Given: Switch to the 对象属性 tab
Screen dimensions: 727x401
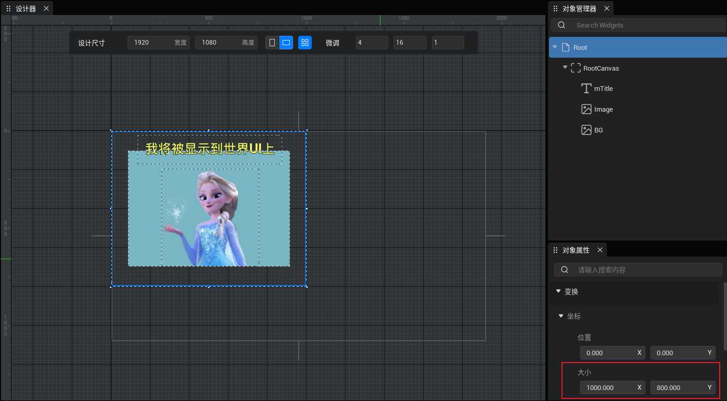Looking at the screenshot, I should click(x=576, y=250).
